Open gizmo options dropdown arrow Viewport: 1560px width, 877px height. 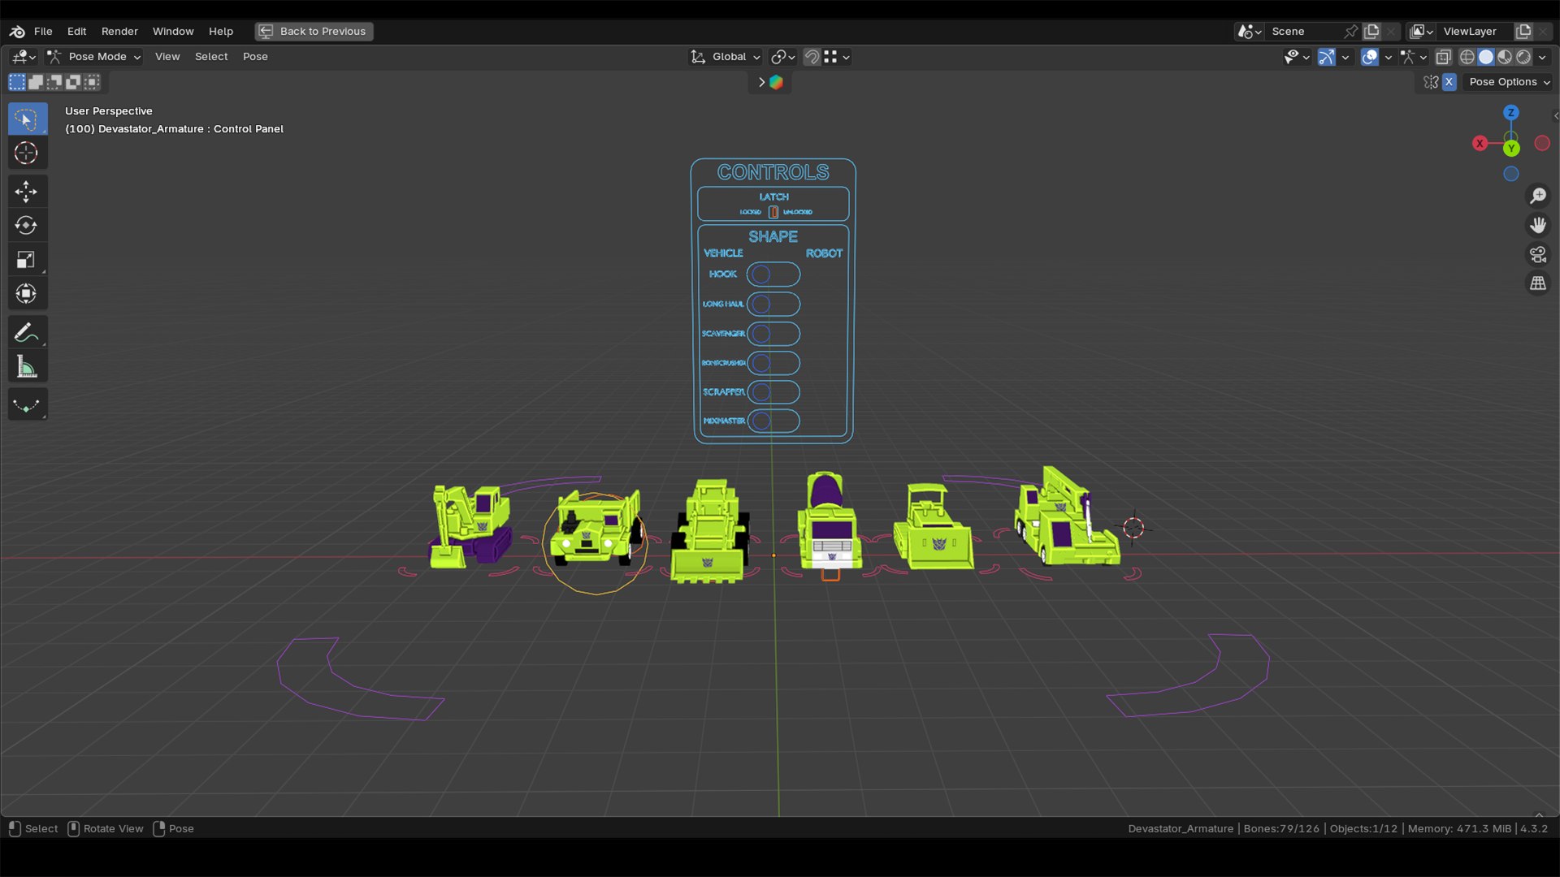pyautogui.click(x=1345, y=57)
